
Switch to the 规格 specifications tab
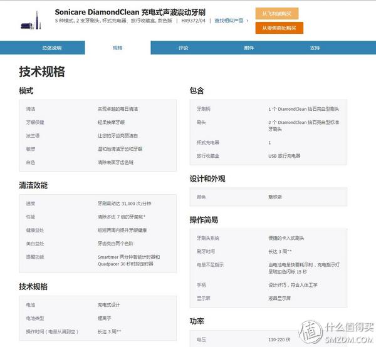coord(118,48)
